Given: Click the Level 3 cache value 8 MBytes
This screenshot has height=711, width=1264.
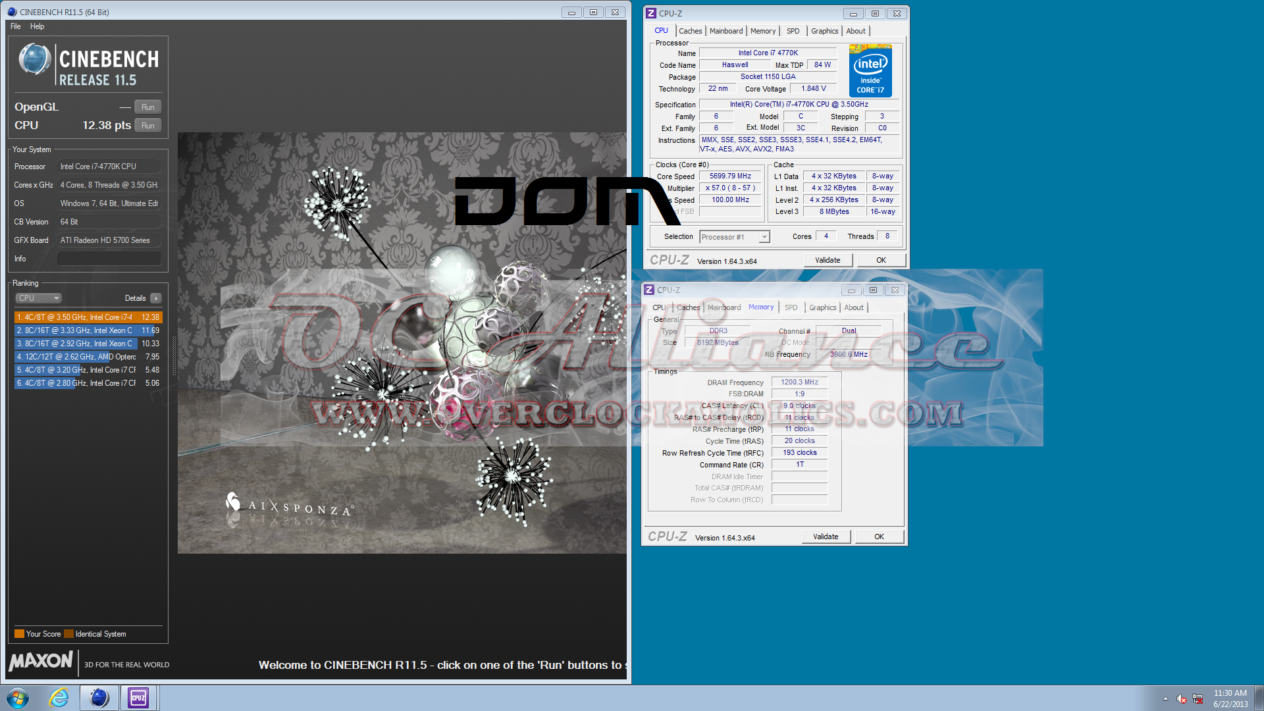Looking at the screenshot, I should [x=833, y=212].
